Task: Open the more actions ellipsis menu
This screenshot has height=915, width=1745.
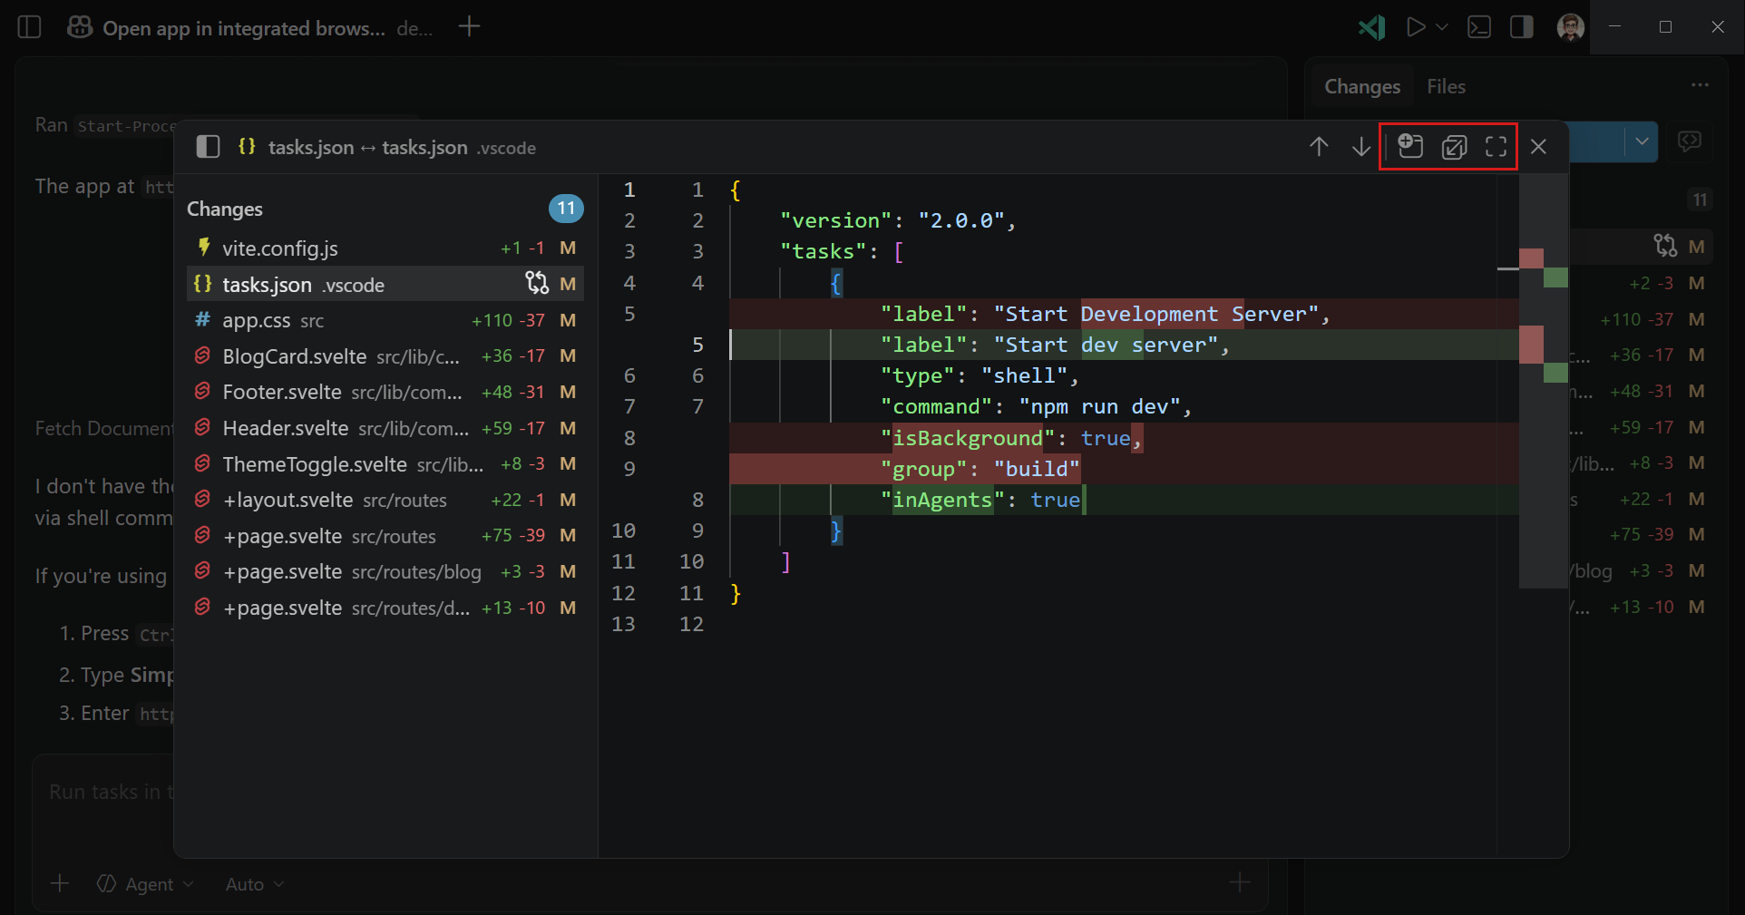Action: (x=1701, y=85)
